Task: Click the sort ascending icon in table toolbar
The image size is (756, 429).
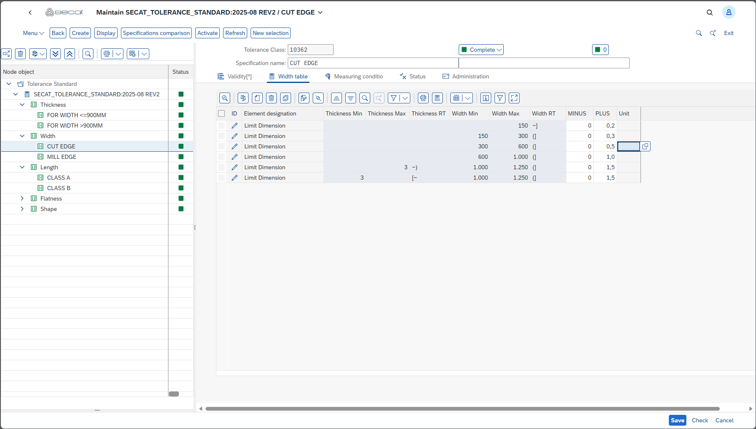Action: point(337,98)
